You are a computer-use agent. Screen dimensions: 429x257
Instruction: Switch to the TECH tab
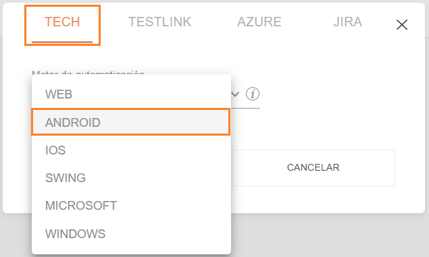pyautogui.click(x=62, y=22)
